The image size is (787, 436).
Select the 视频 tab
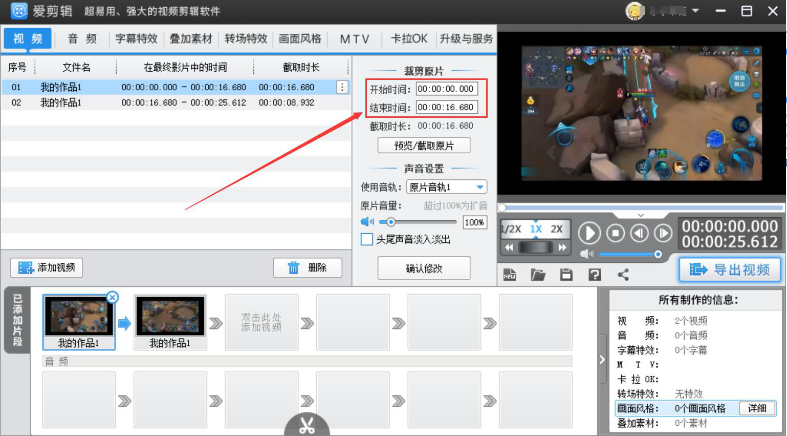tap(28, 39)
